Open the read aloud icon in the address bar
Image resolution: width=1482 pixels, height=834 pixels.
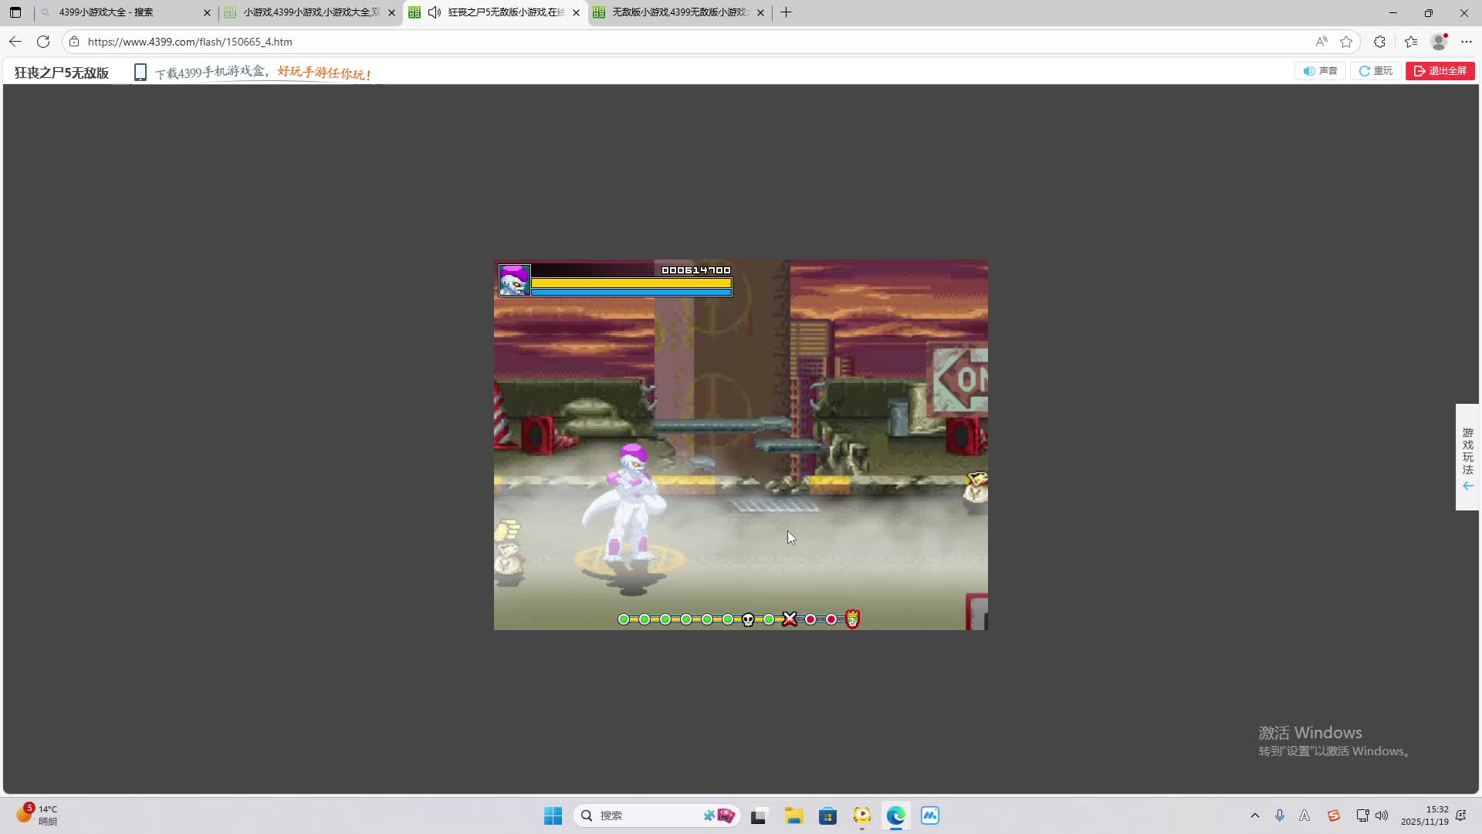click(x=1321, y=42)
